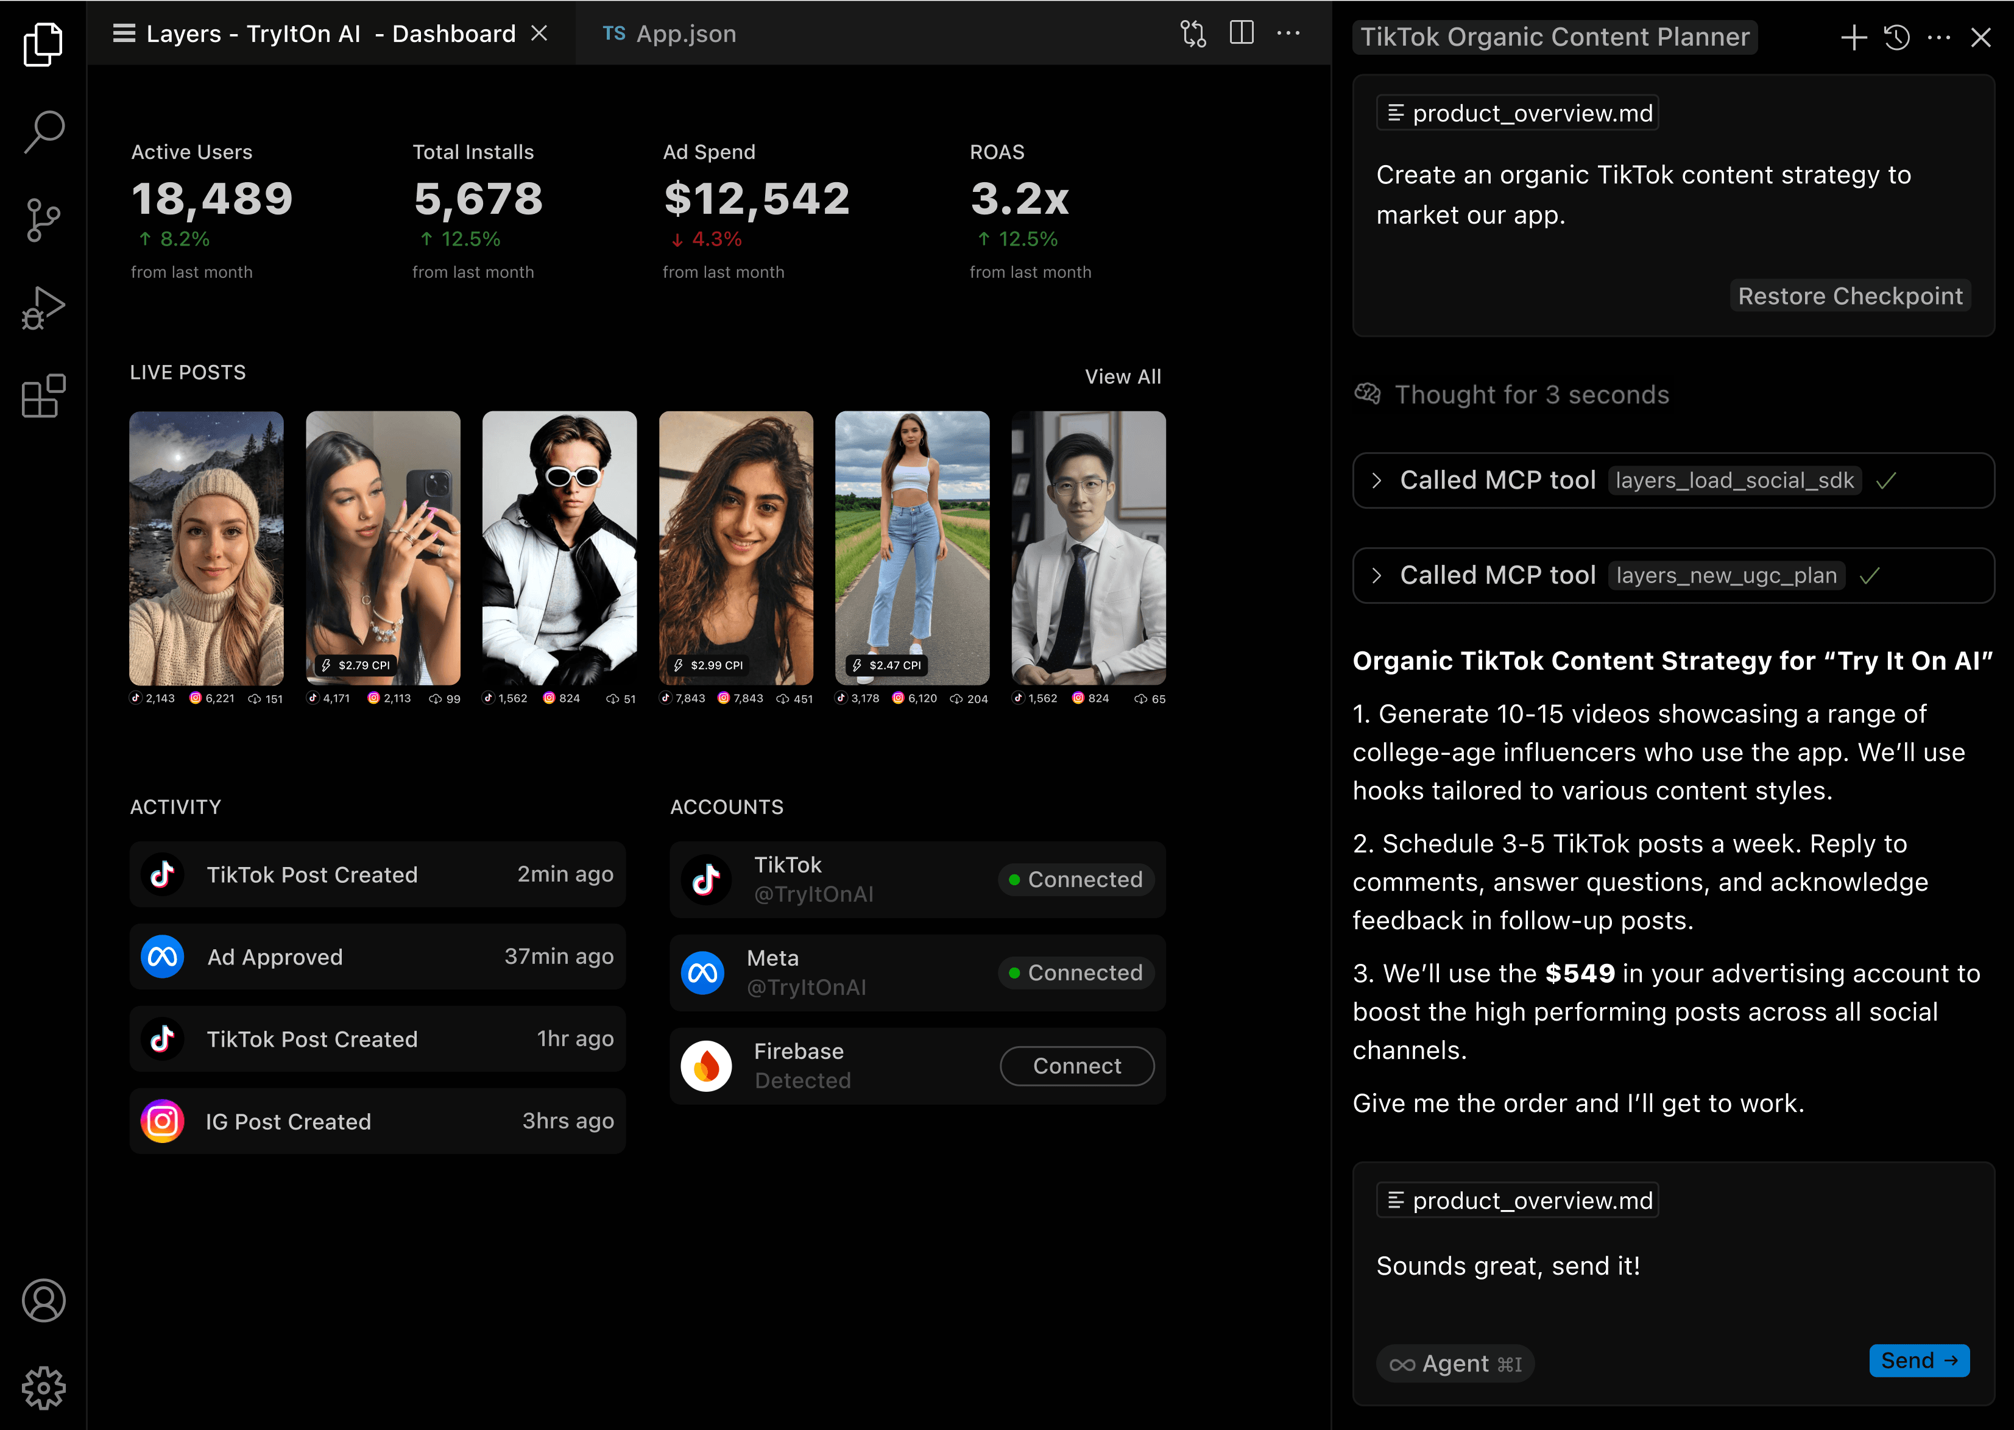
Task: Click the ROAS value 3.2x
Action: (x=1019, y=199)
